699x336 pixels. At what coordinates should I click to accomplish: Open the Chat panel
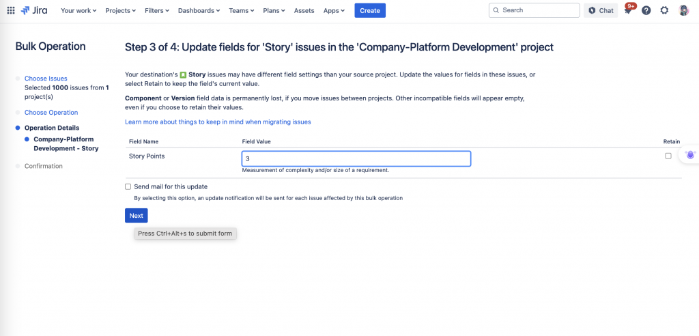tap(600, 10)
